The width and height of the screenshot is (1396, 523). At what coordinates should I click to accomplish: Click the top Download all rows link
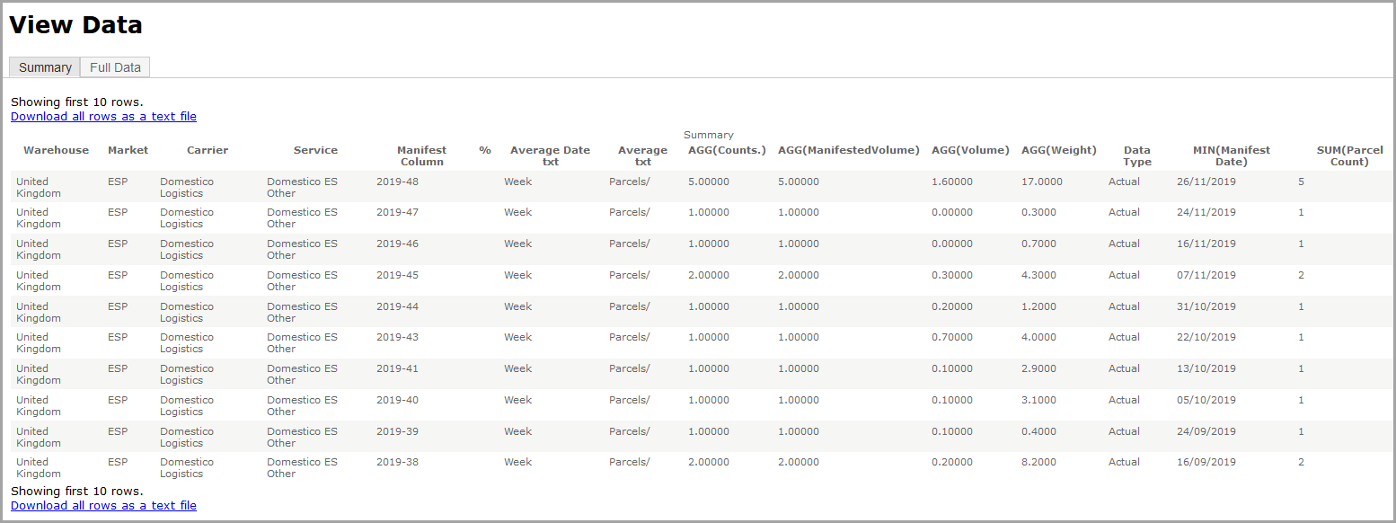[x=103, y=116]
